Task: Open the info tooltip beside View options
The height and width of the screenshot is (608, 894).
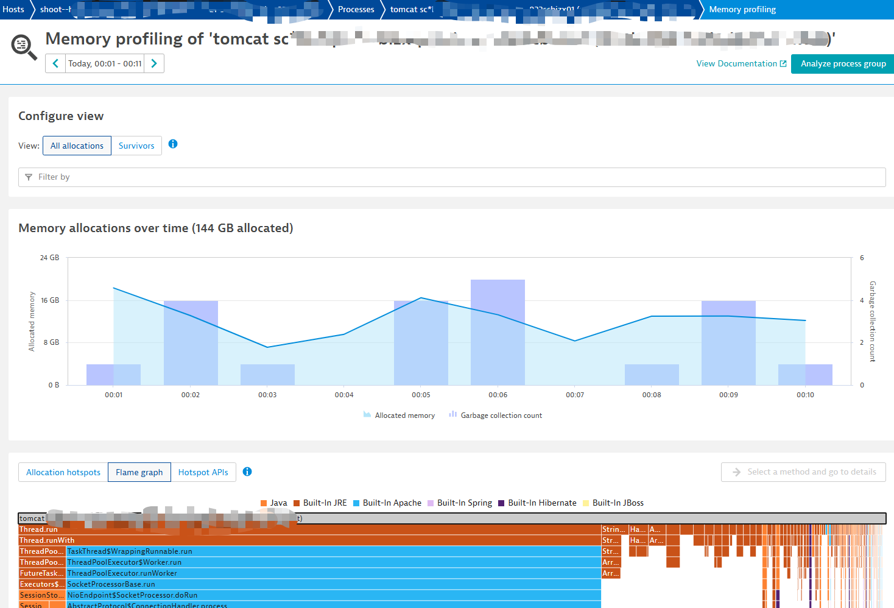Action: click(173, 144)
